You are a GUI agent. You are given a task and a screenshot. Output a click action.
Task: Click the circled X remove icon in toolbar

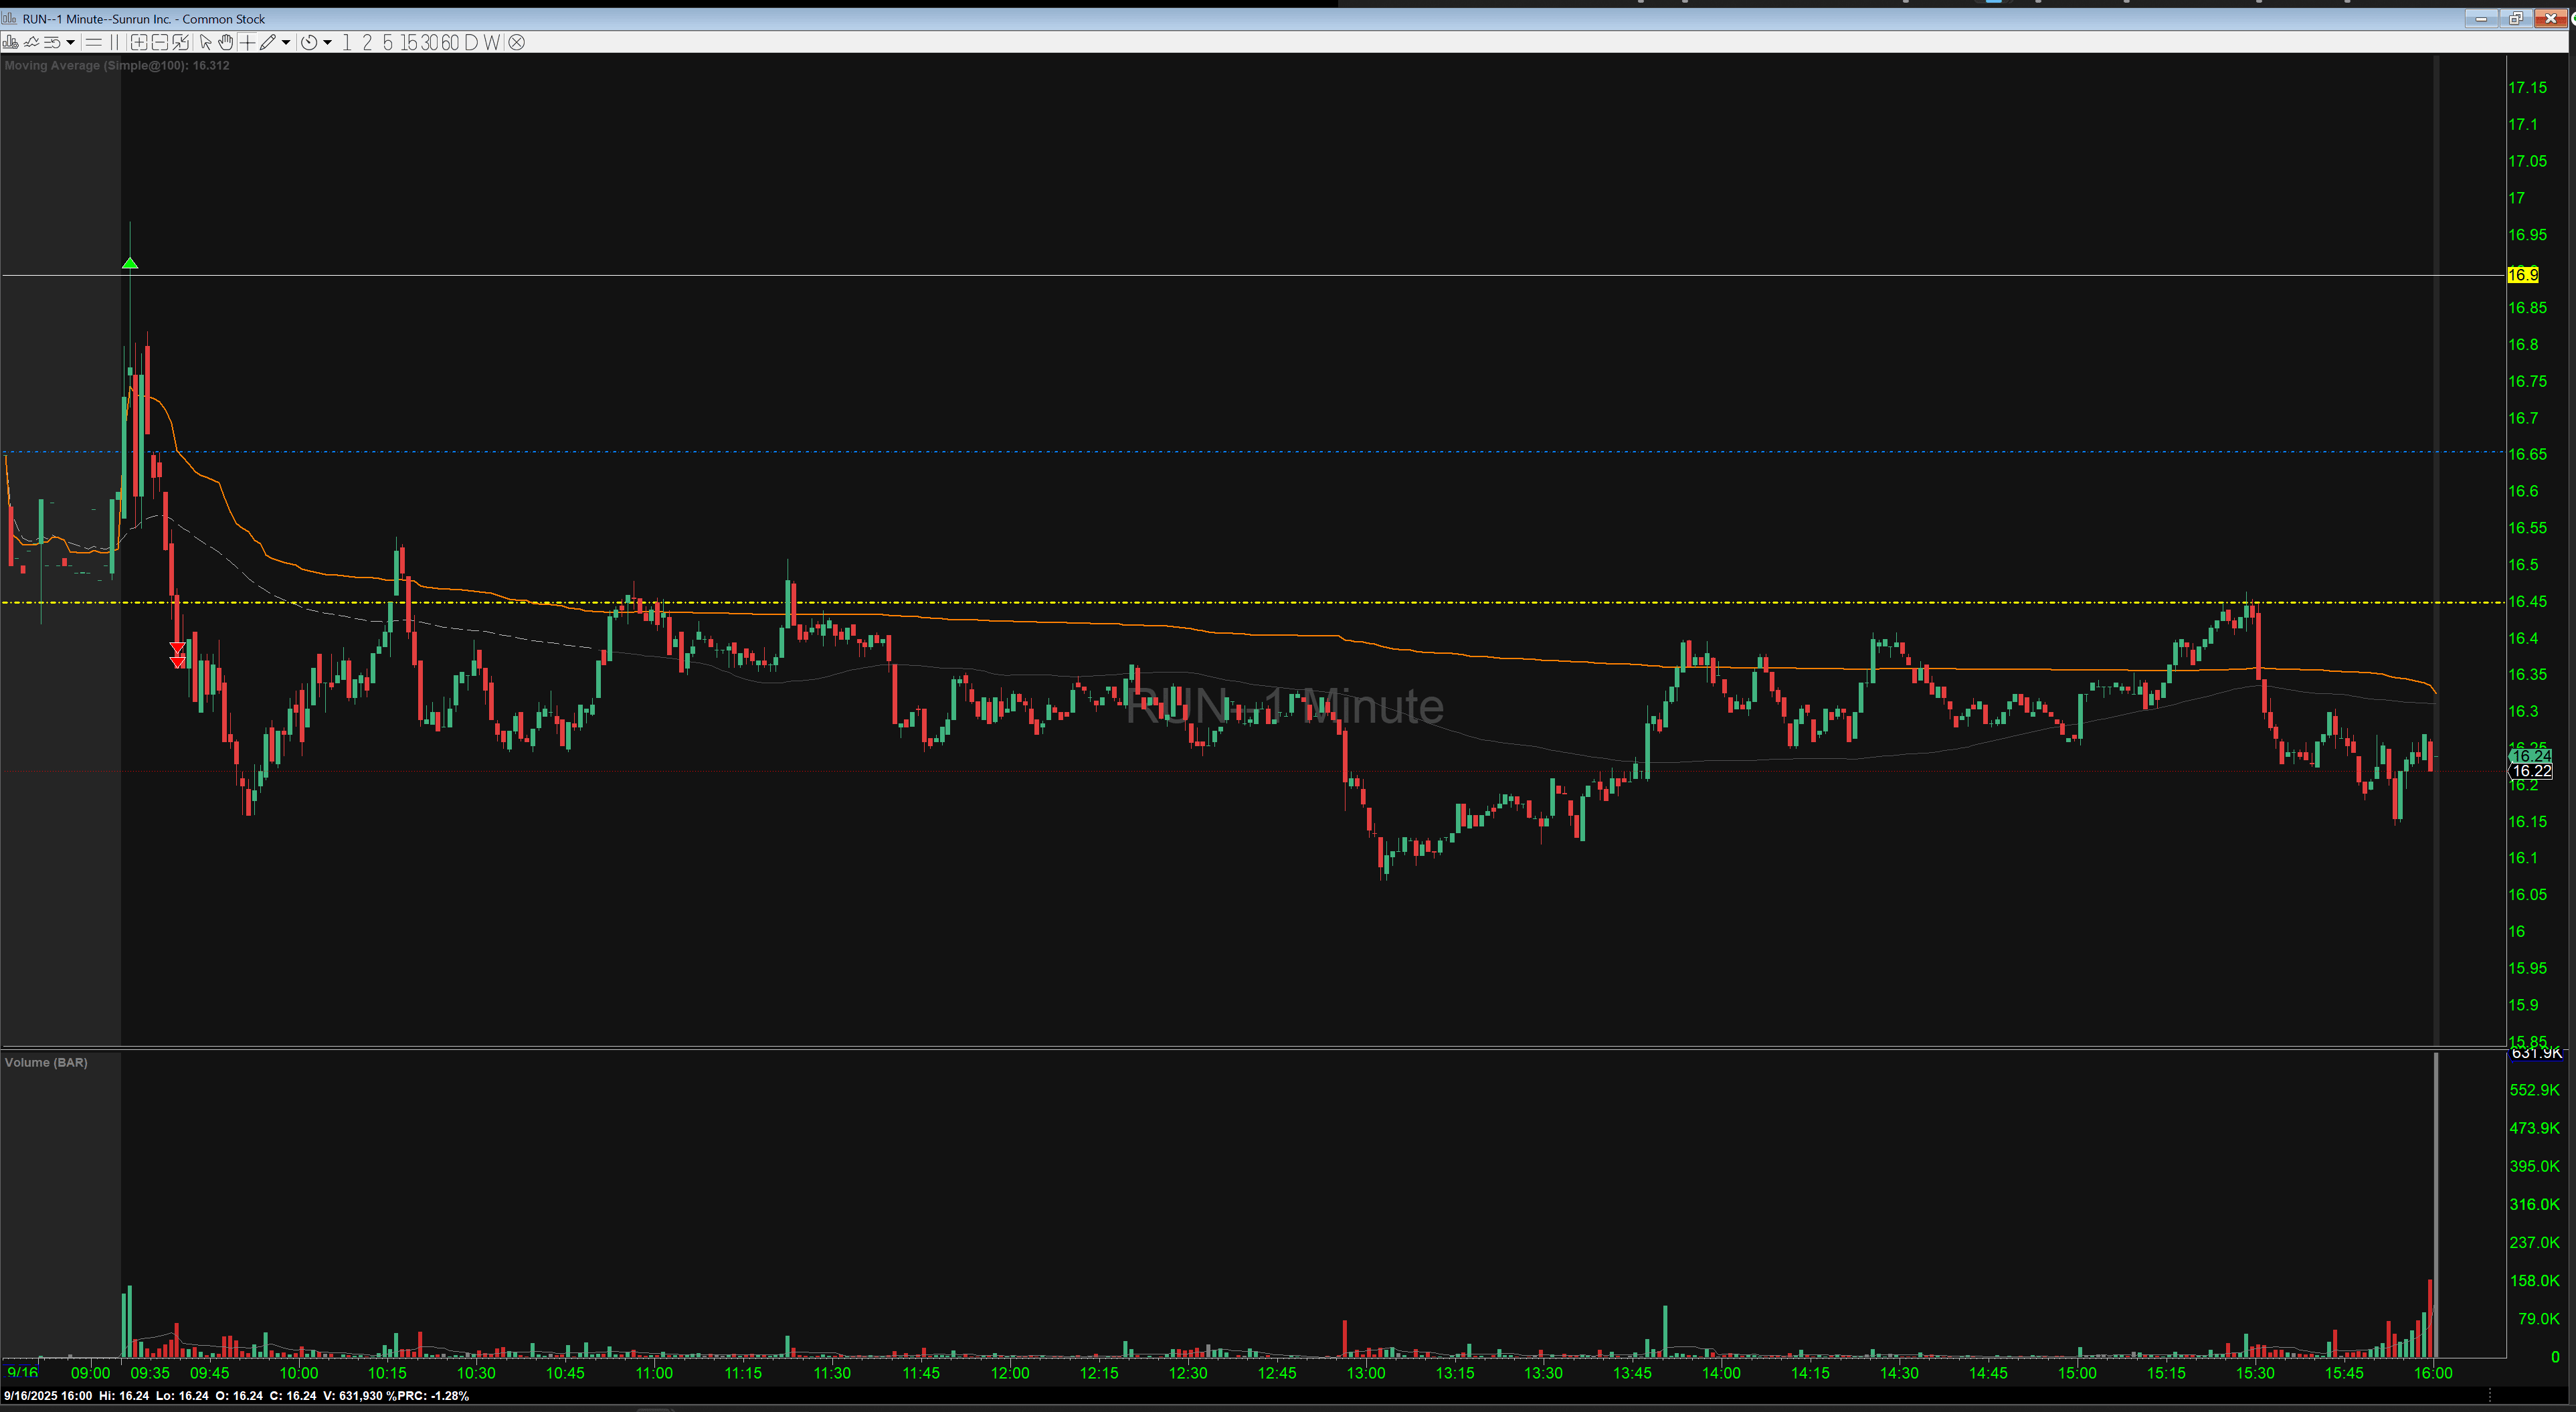[516, 42]
